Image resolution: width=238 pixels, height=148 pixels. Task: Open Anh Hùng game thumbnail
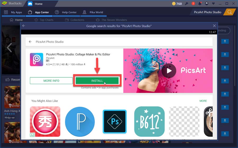(12, 97)
